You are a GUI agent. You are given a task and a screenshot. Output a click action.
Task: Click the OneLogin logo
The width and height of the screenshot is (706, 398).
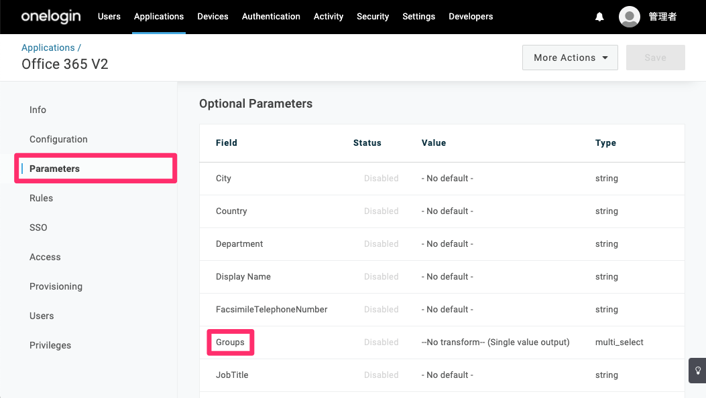point(51,17)
